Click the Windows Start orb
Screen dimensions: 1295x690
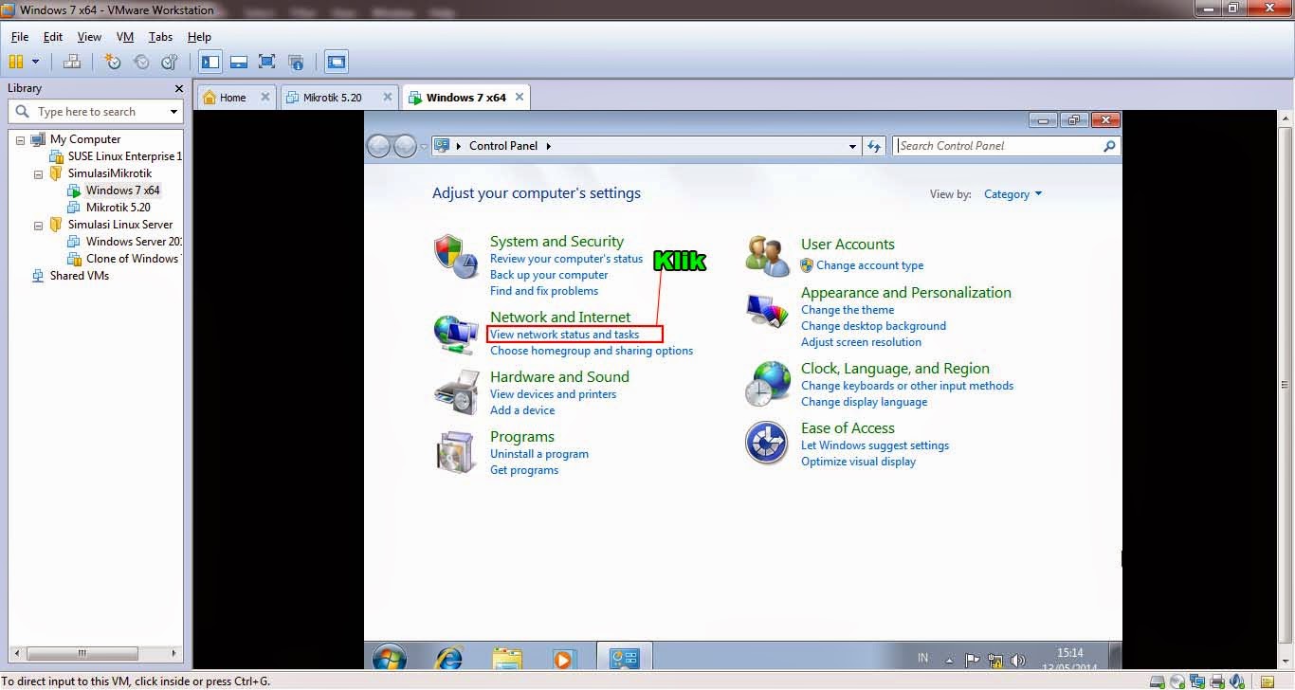390,659
